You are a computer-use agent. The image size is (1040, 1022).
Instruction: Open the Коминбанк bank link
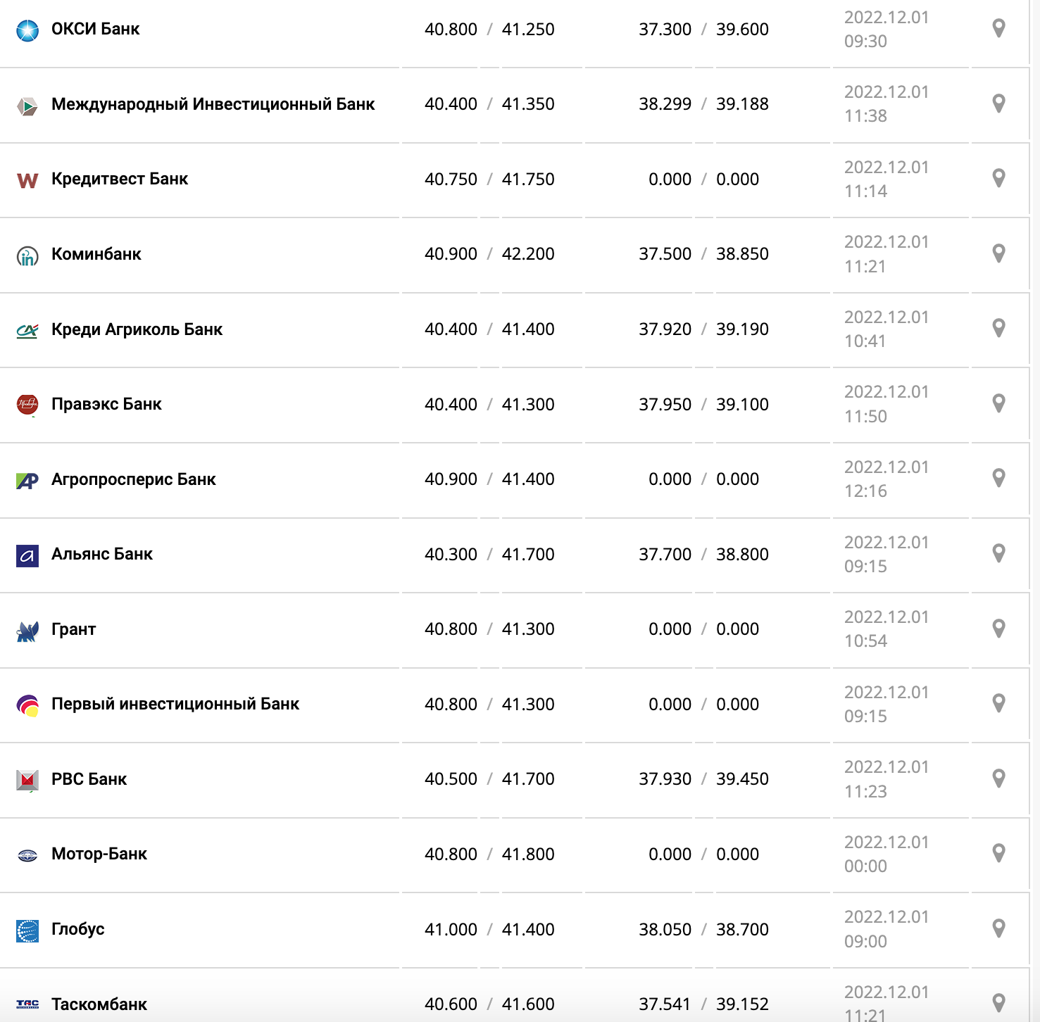pyautogui.click(x=96, y=254)
